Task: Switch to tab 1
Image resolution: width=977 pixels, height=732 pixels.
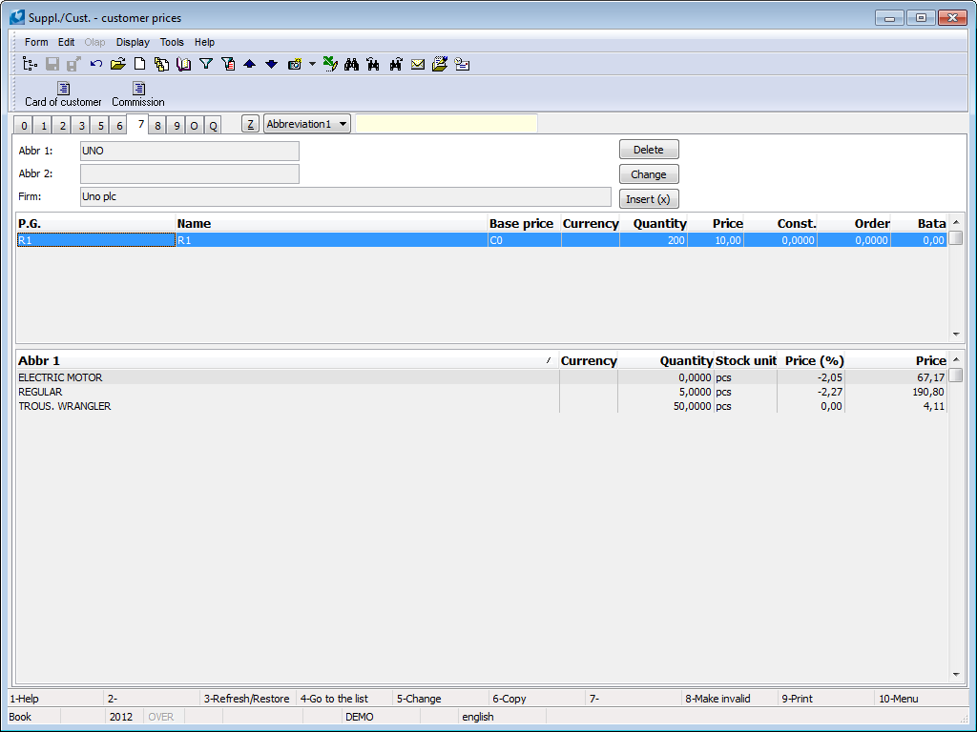Action: (x=44, y=126)
